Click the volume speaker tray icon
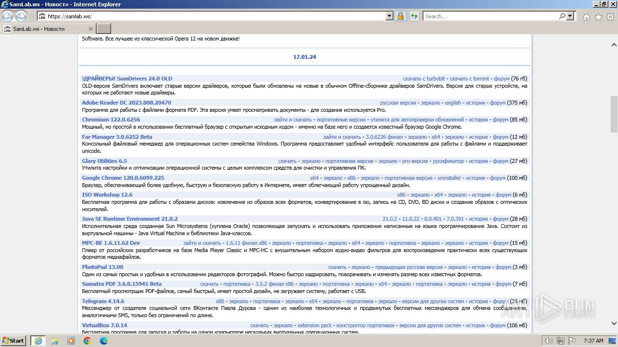 tap(549, 341)
